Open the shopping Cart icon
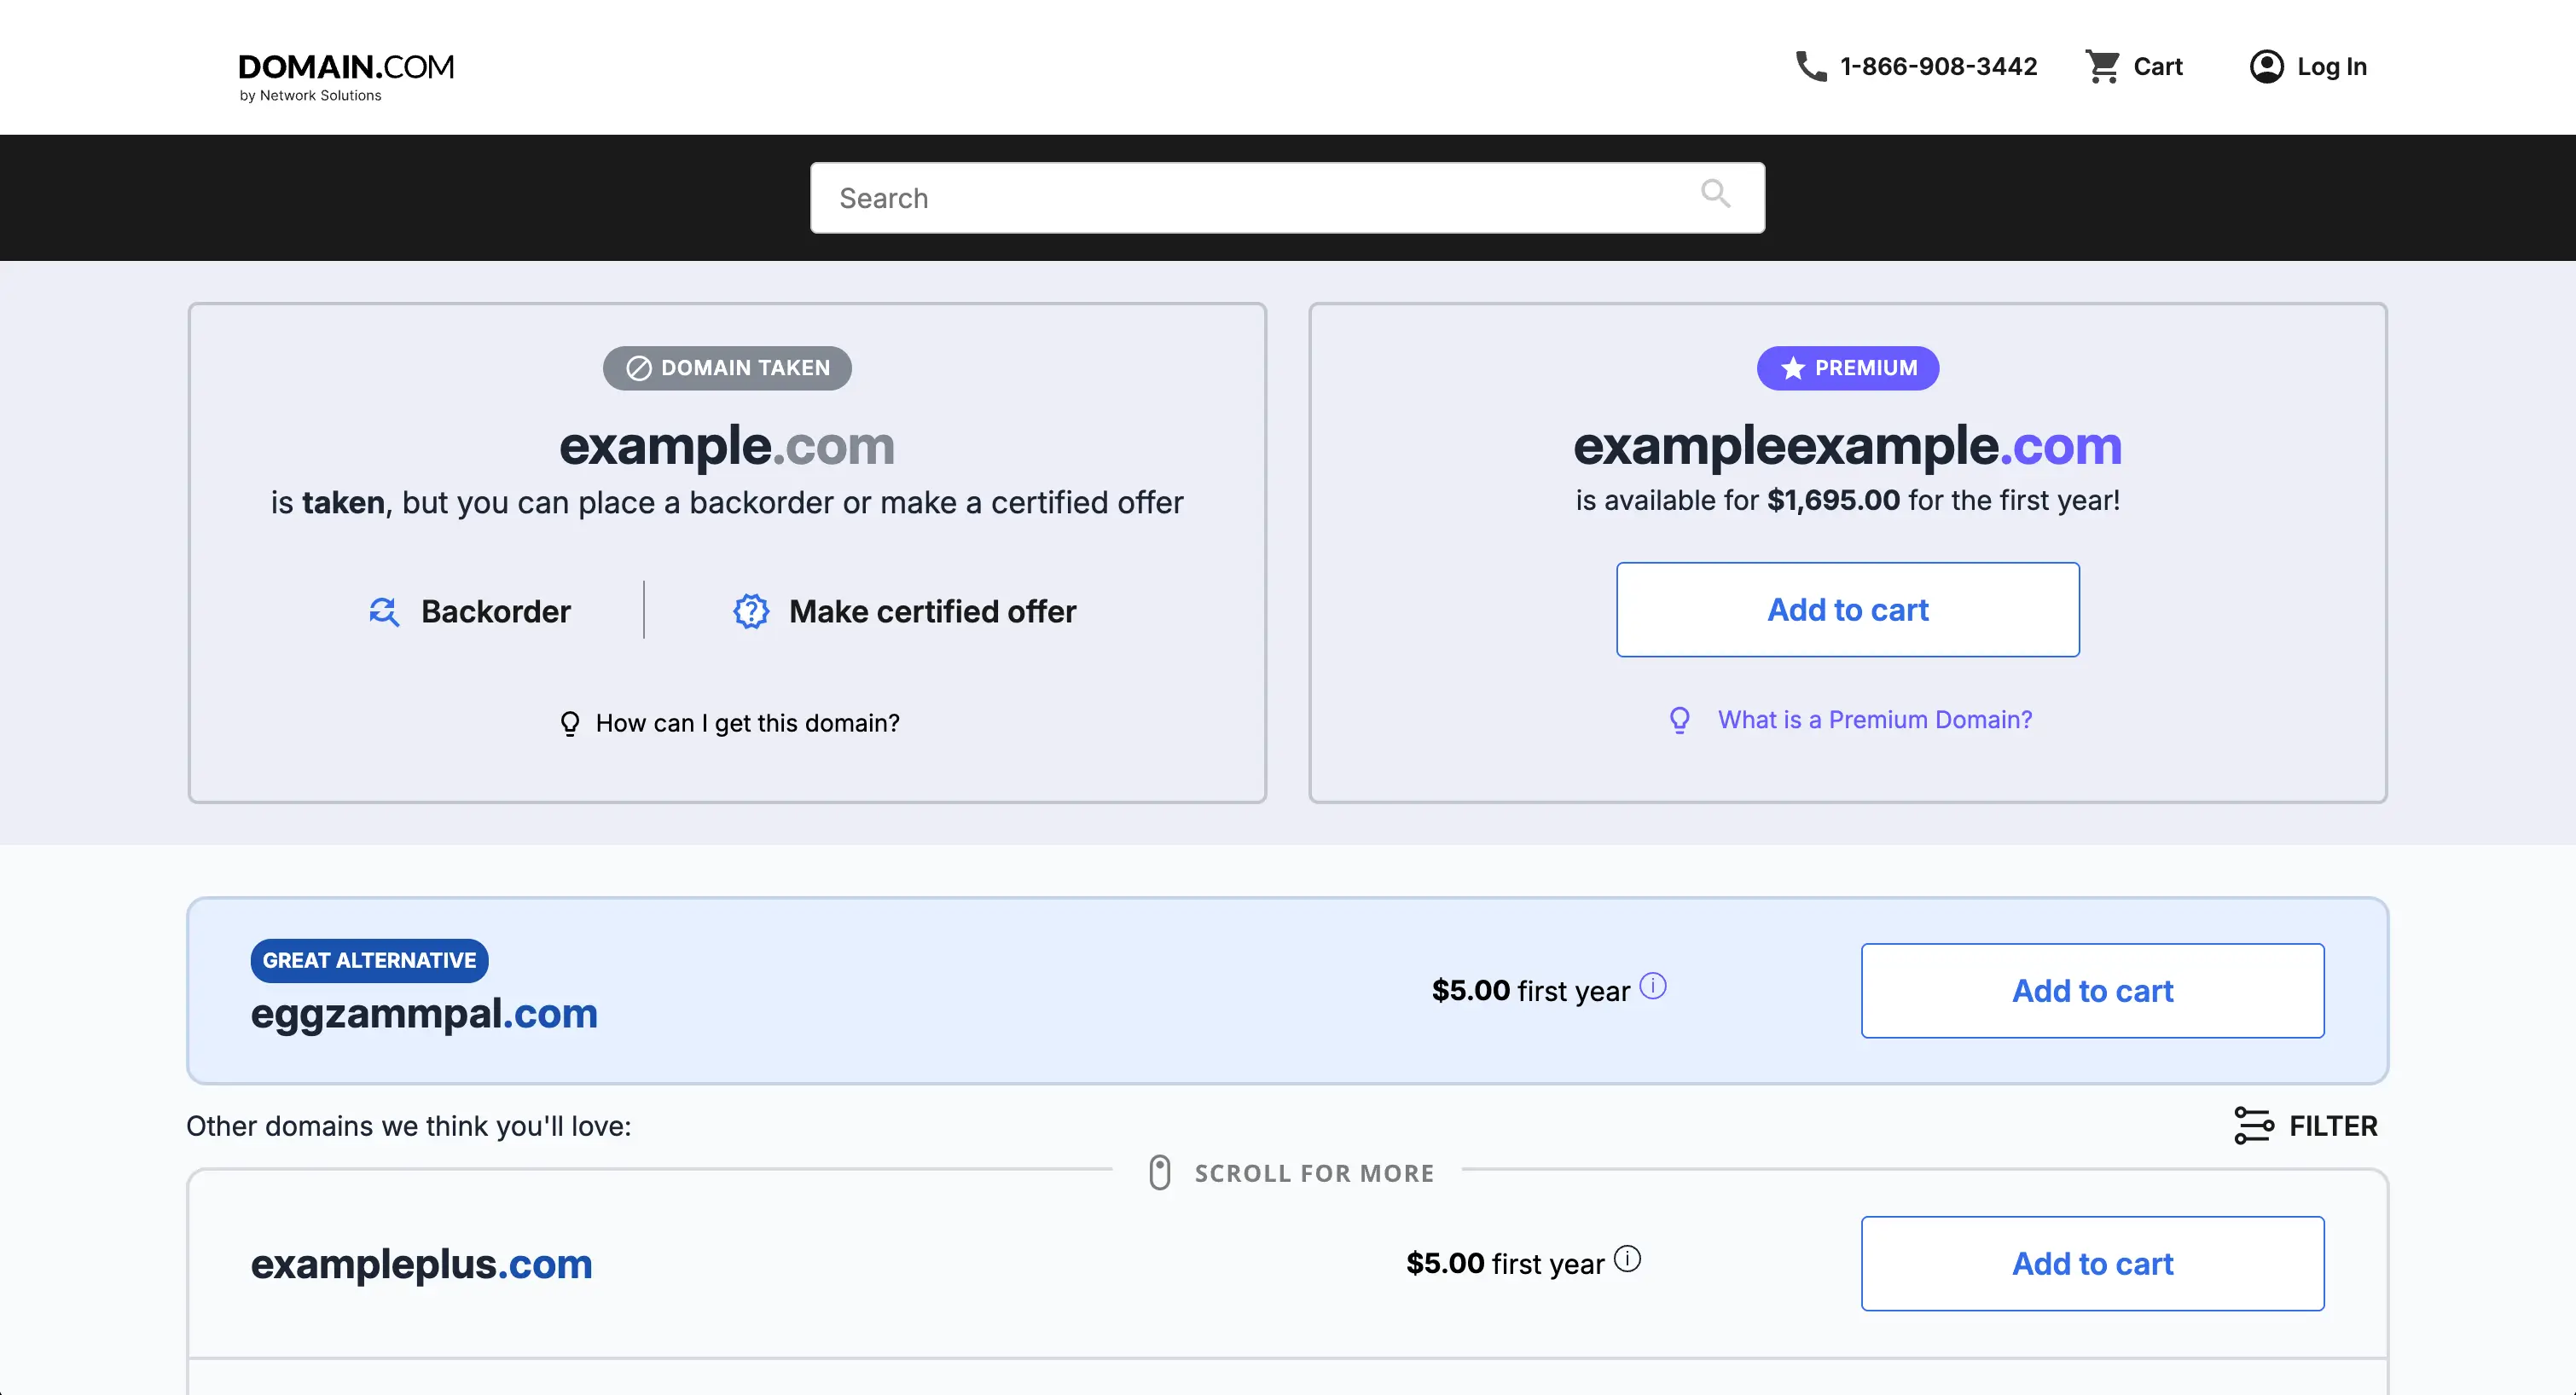 (x=2105, y=65)
